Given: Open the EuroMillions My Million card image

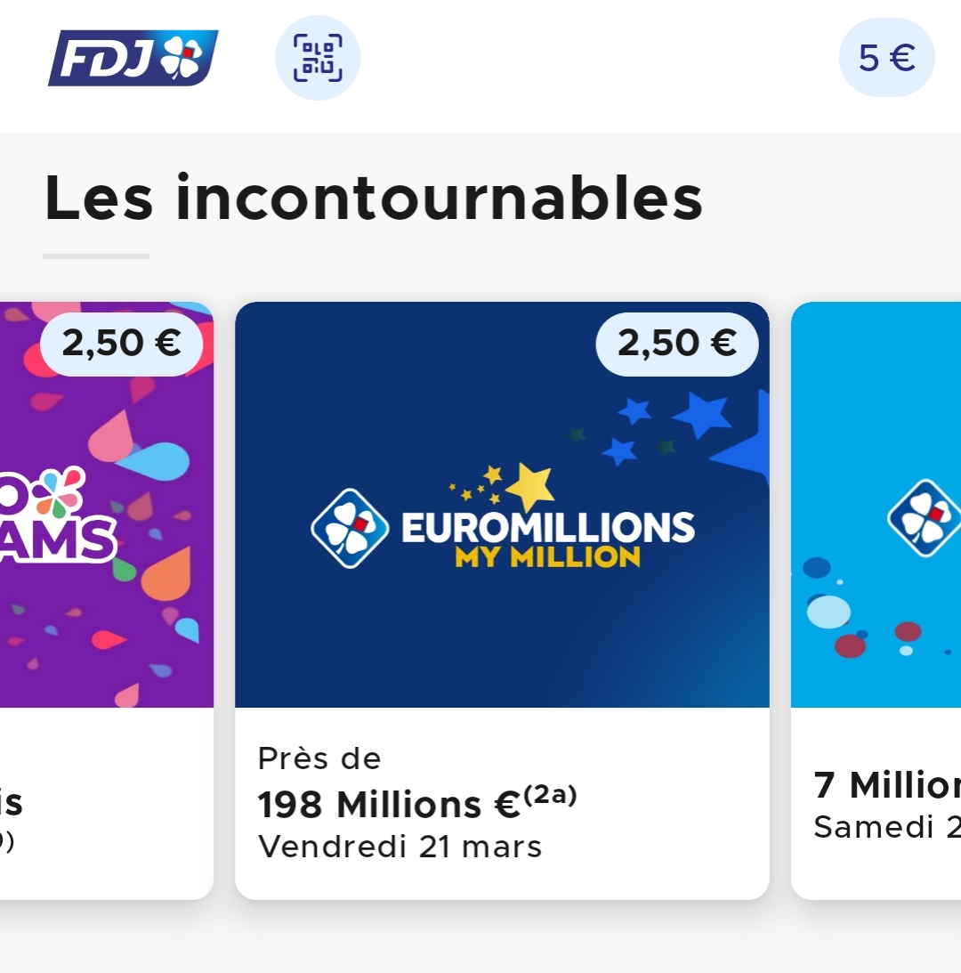Looking at the screenshot, I should [502, 505].
